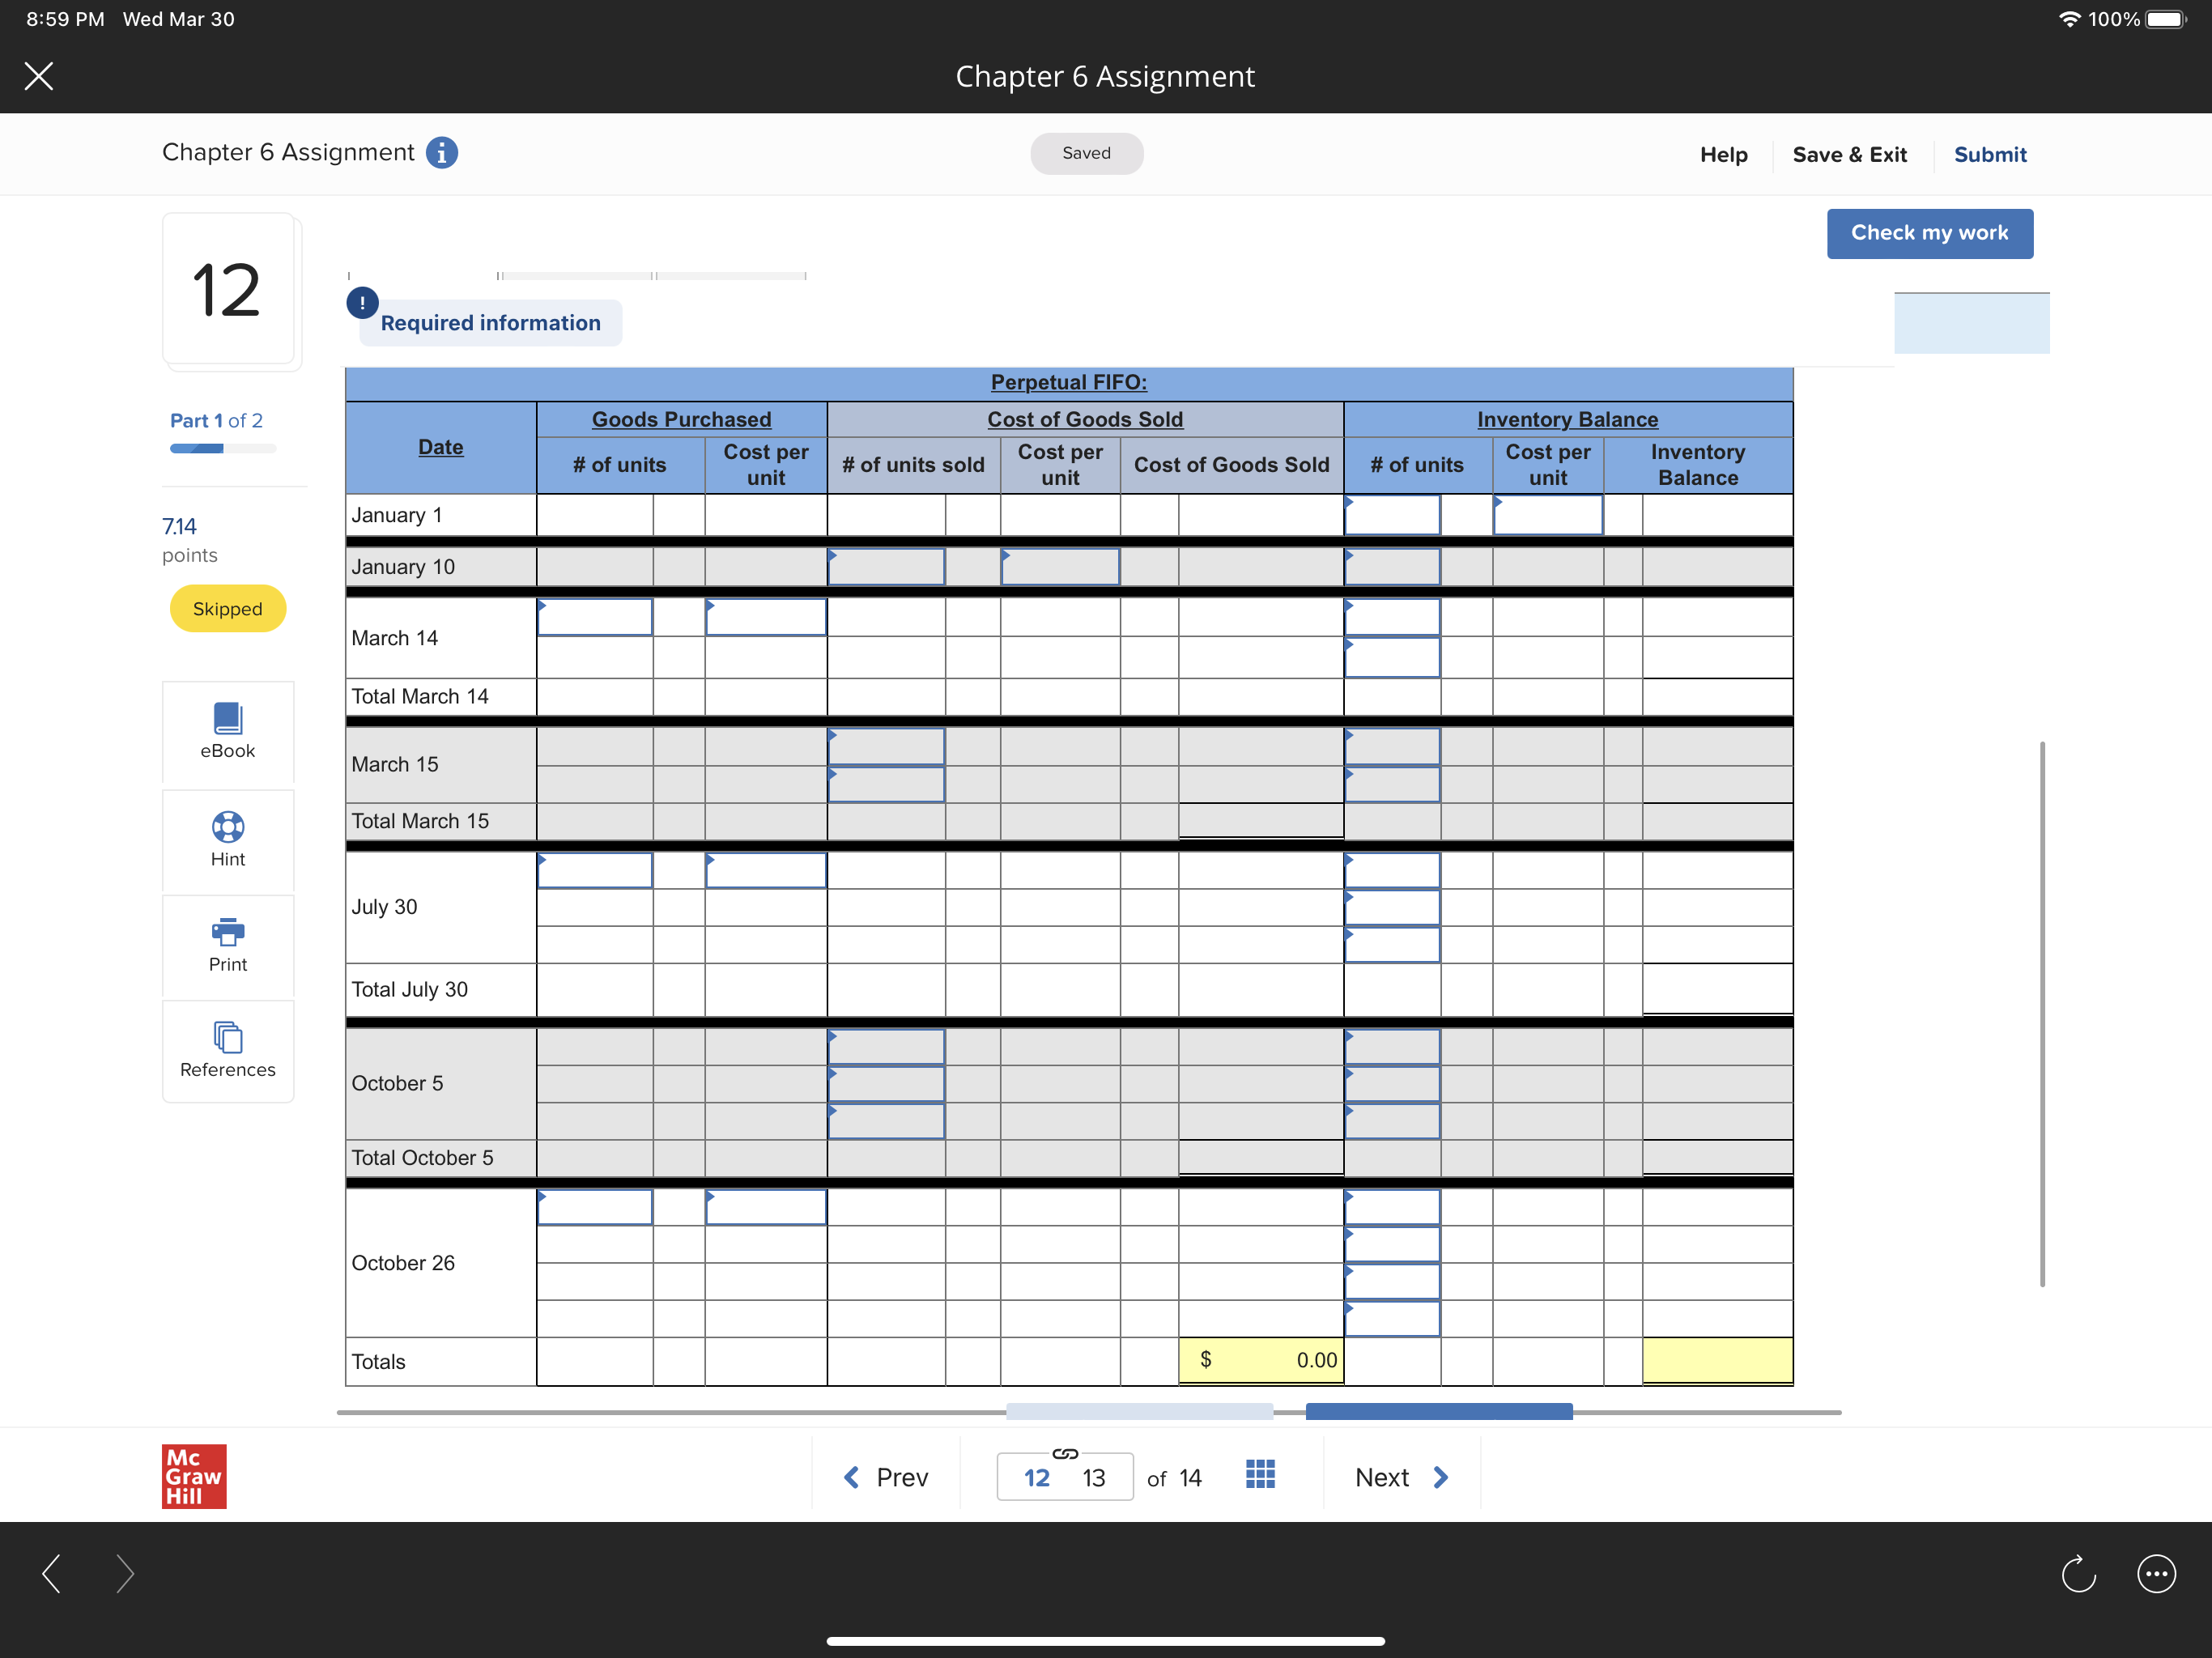The width and height of the screenshot is (2212, 1658).
Task: Click the Submit link
Action: click(1989, 154)
